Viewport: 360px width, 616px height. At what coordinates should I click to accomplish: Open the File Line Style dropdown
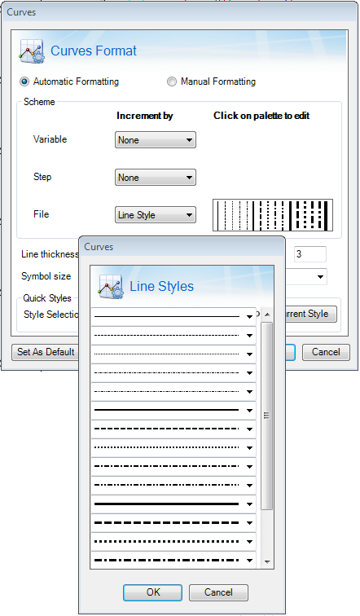click(x=156, y=215)
